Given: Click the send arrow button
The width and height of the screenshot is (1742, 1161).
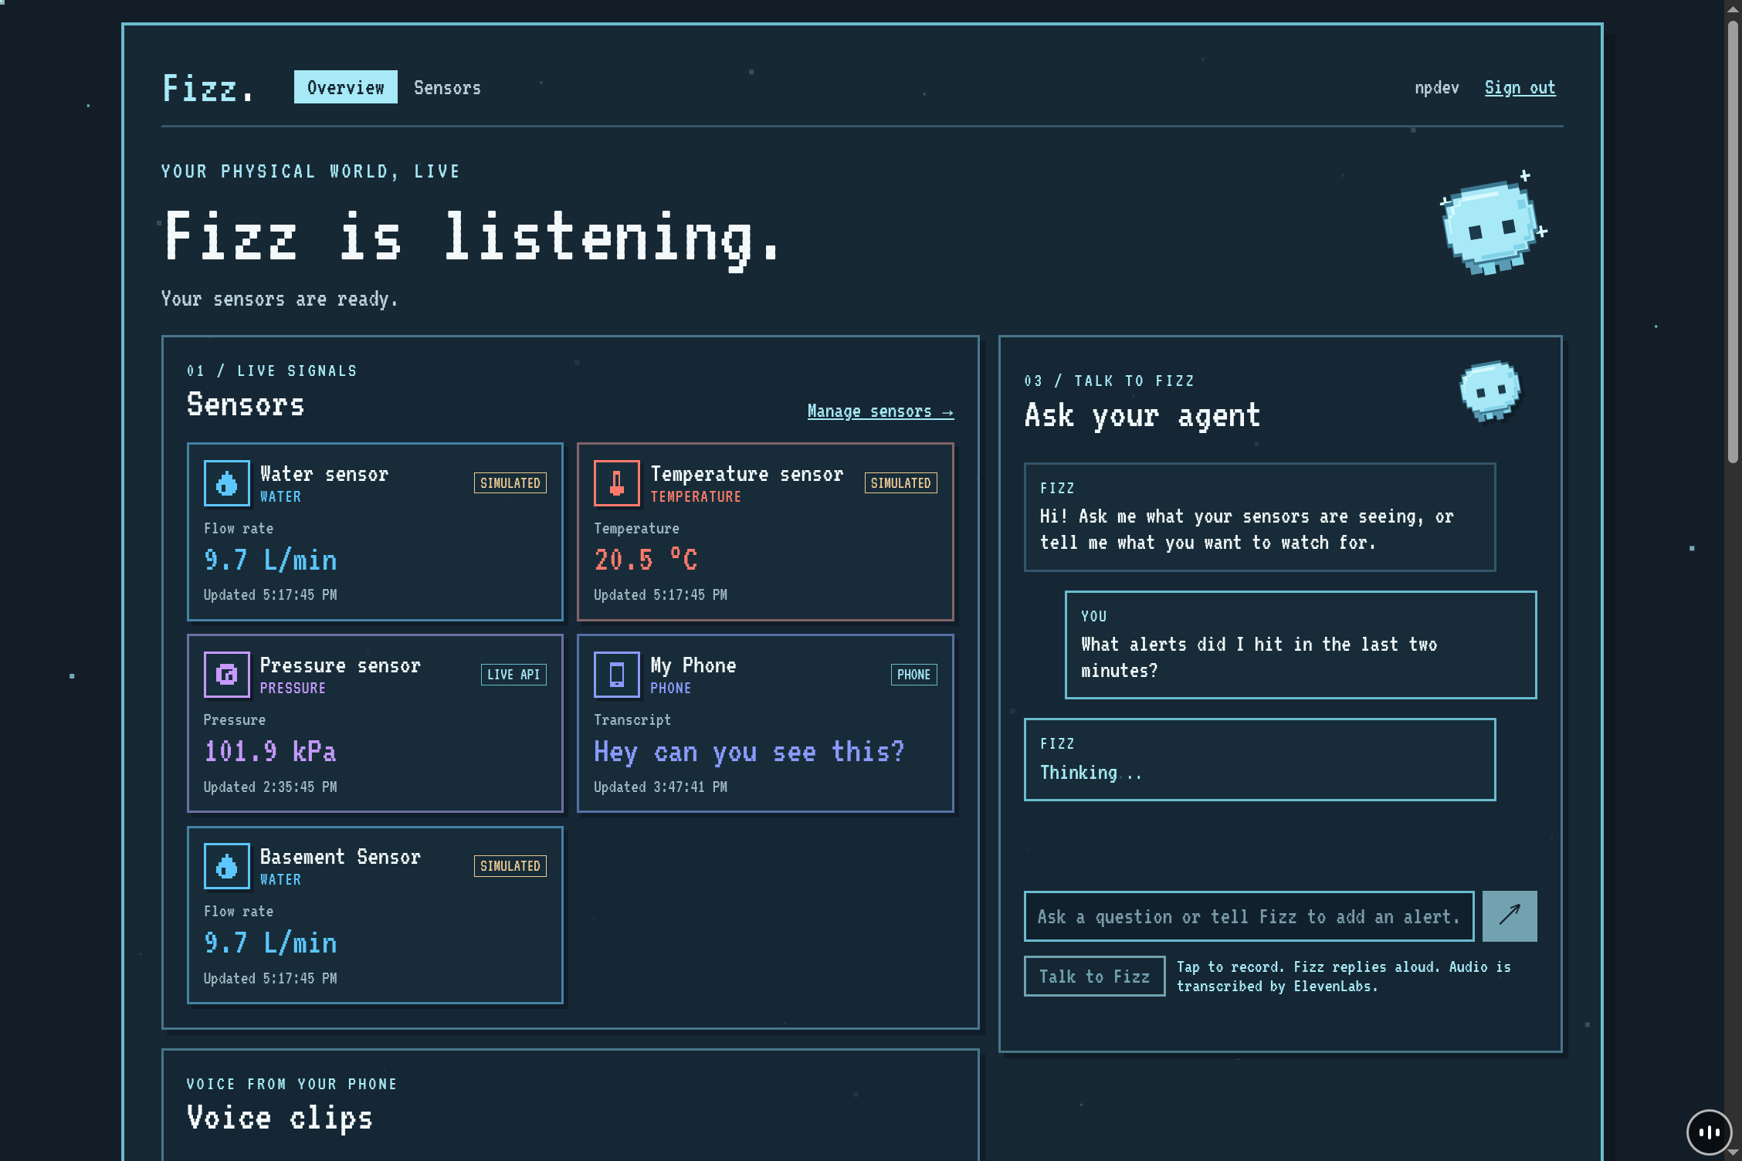Looking at the screenshot, I should pos(1510,916).
